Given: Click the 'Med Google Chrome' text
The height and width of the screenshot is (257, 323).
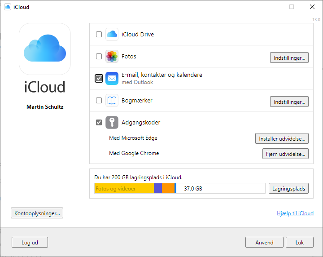Looking at the screenshot, I should coord(134,153).
